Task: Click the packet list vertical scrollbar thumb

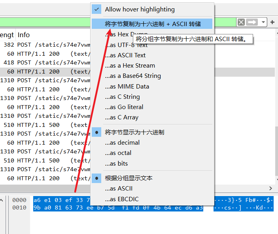Action: [x=276, y=151]
